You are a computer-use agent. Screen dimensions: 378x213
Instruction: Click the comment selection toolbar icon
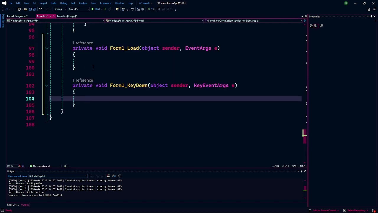point(149,9)
